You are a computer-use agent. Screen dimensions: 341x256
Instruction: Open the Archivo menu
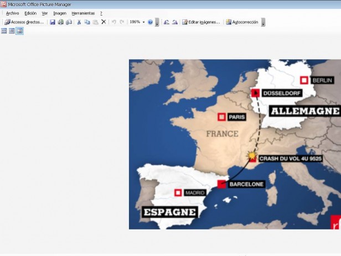[12, 13]
